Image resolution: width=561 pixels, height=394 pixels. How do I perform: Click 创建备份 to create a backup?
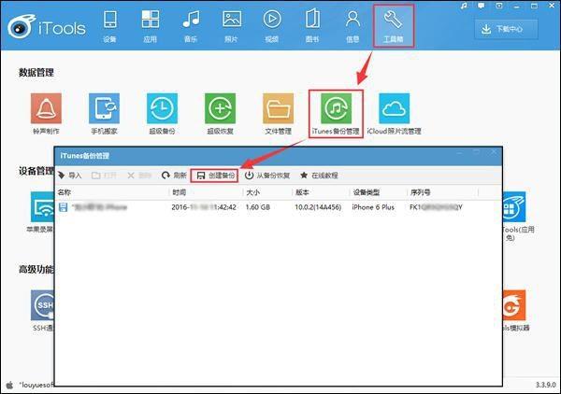[214, 176]
